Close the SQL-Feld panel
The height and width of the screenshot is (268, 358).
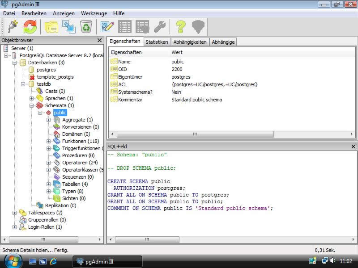click(353, 147)
